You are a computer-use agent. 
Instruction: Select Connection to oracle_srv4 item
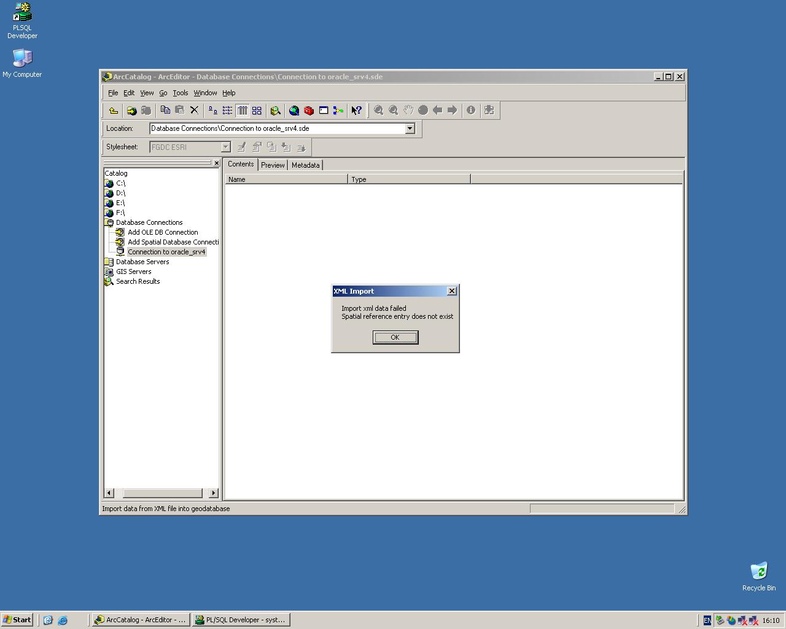[166, 252]
